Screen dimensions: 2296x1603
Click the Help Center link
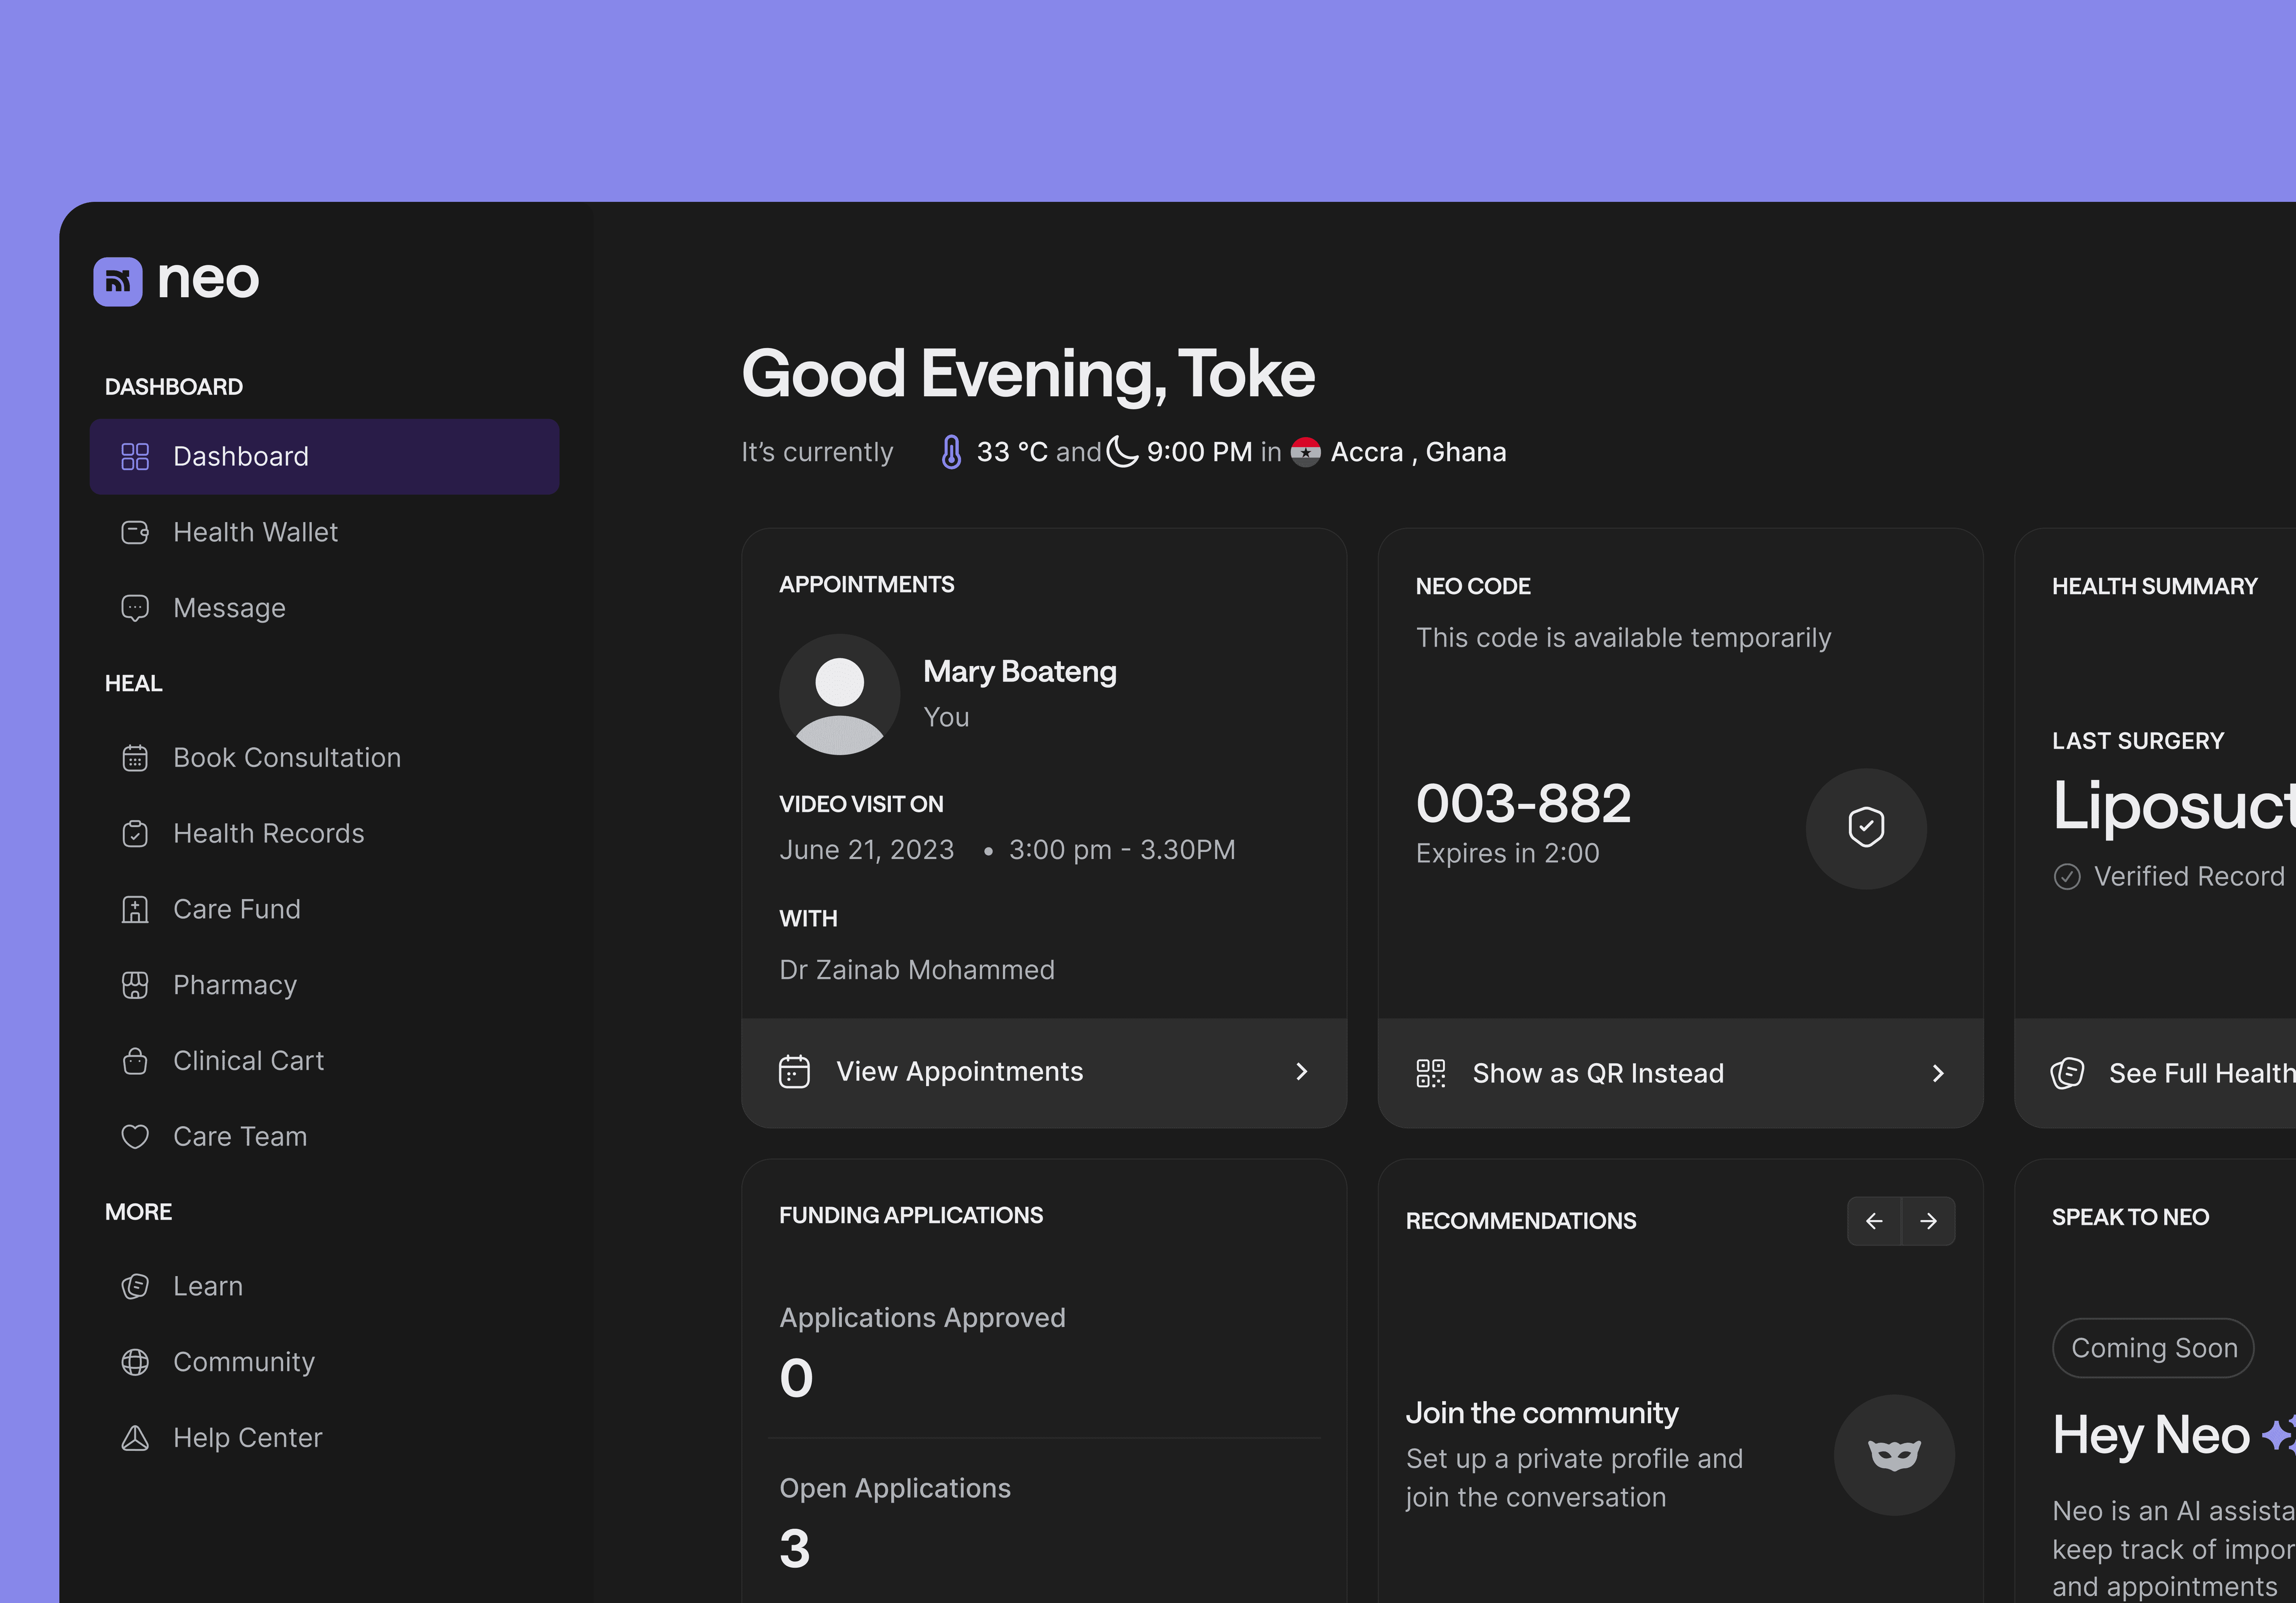click(247, 1438)
